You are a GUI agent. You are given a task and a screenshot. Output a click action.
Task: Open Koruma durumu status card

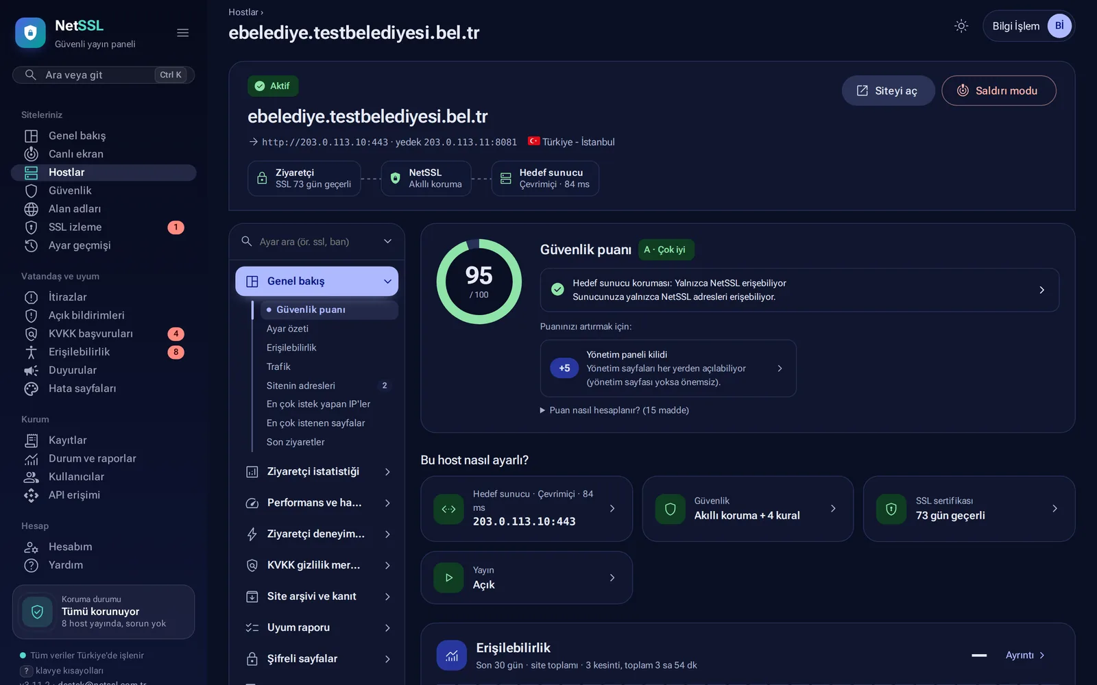tap(104, 612)
